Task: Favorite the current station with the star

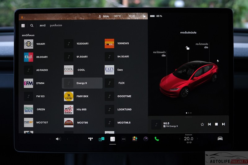Action: pos(202,124)
